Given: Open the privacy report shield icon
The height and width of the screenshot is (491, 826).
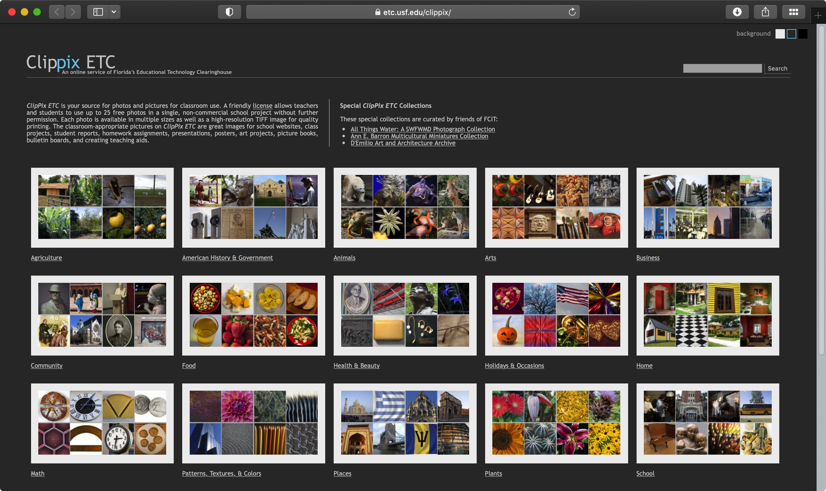Looking at the screenshot, I should point(229,12).
